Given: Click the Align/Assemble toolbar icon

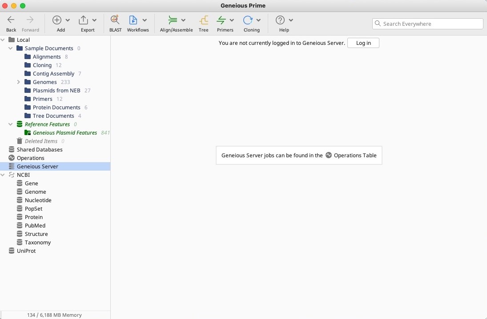Looking at the screenshot, I should click(173, 20).
